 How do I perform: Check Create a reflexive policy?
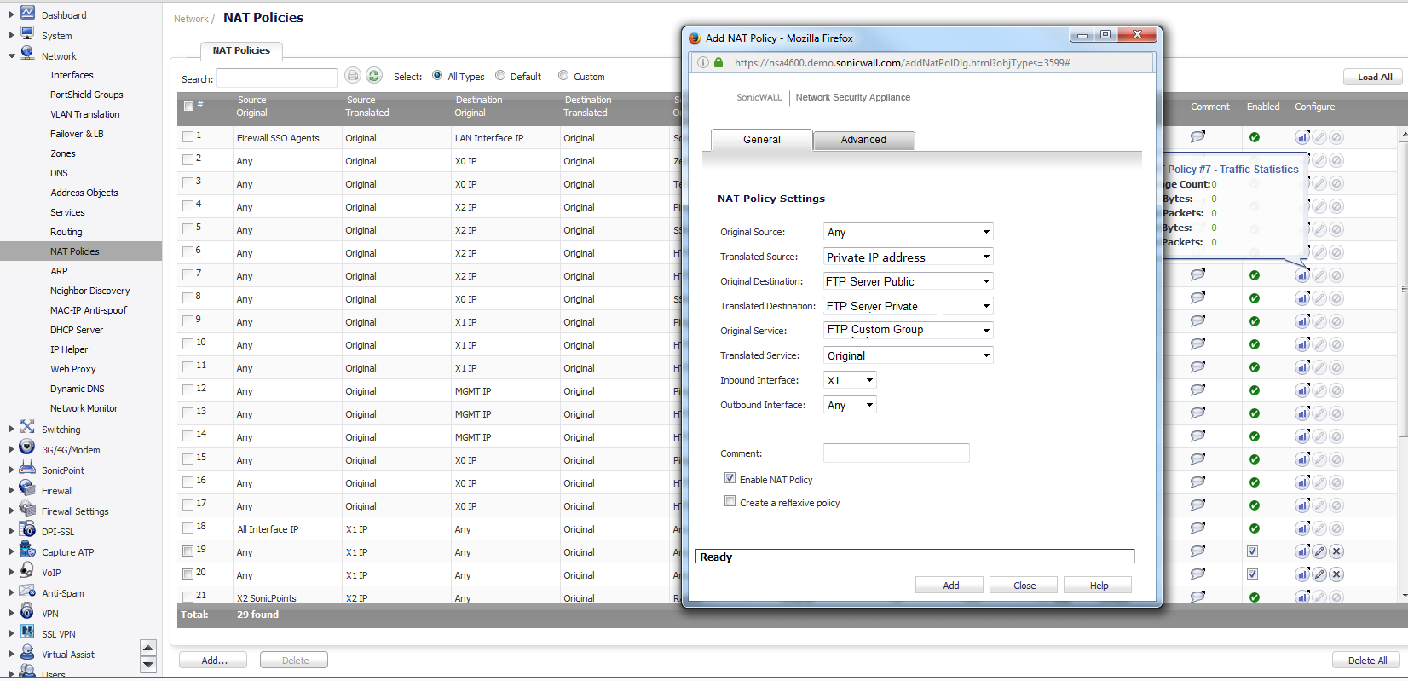click(x=730, y=501)
